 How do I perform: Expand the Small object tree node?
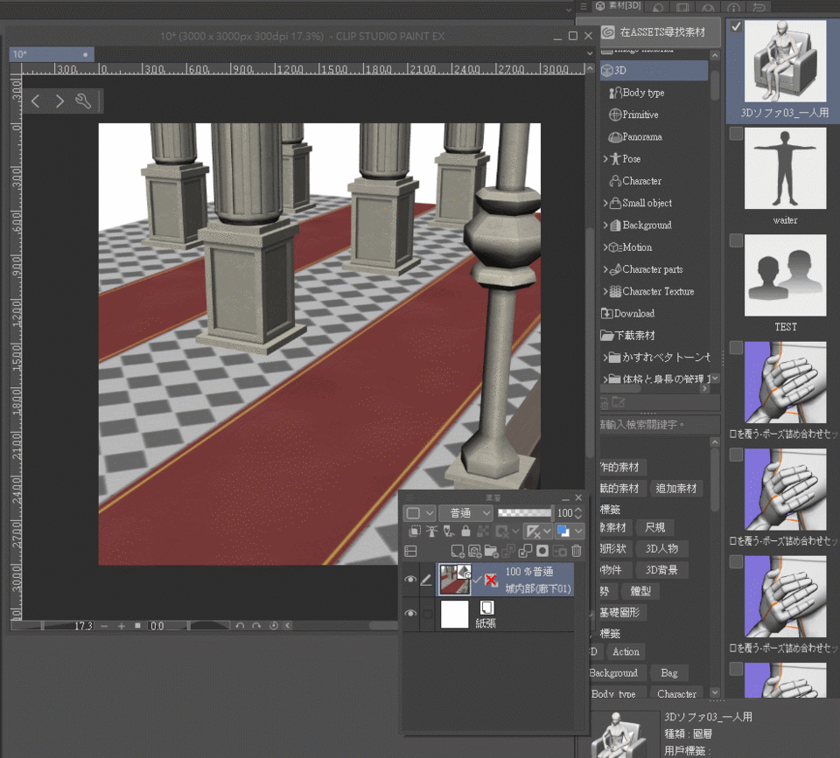pyautogui.click(x=605, y=203)
